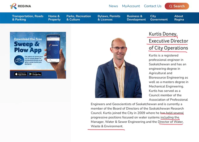Open the News link
The image size is (199, 142).
[x=113, y=6]
